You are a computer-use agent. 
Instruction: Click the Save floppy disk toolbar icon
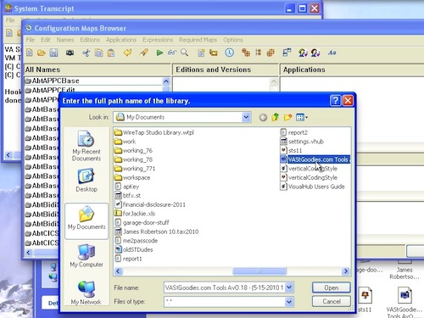pyautogui.click(x=53, y=53)
